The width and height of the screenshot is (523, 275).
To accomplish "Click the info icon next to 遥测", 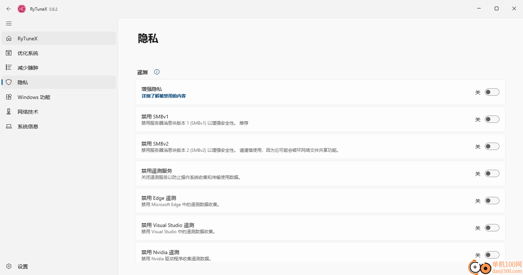I will click(x=157, y=72).
